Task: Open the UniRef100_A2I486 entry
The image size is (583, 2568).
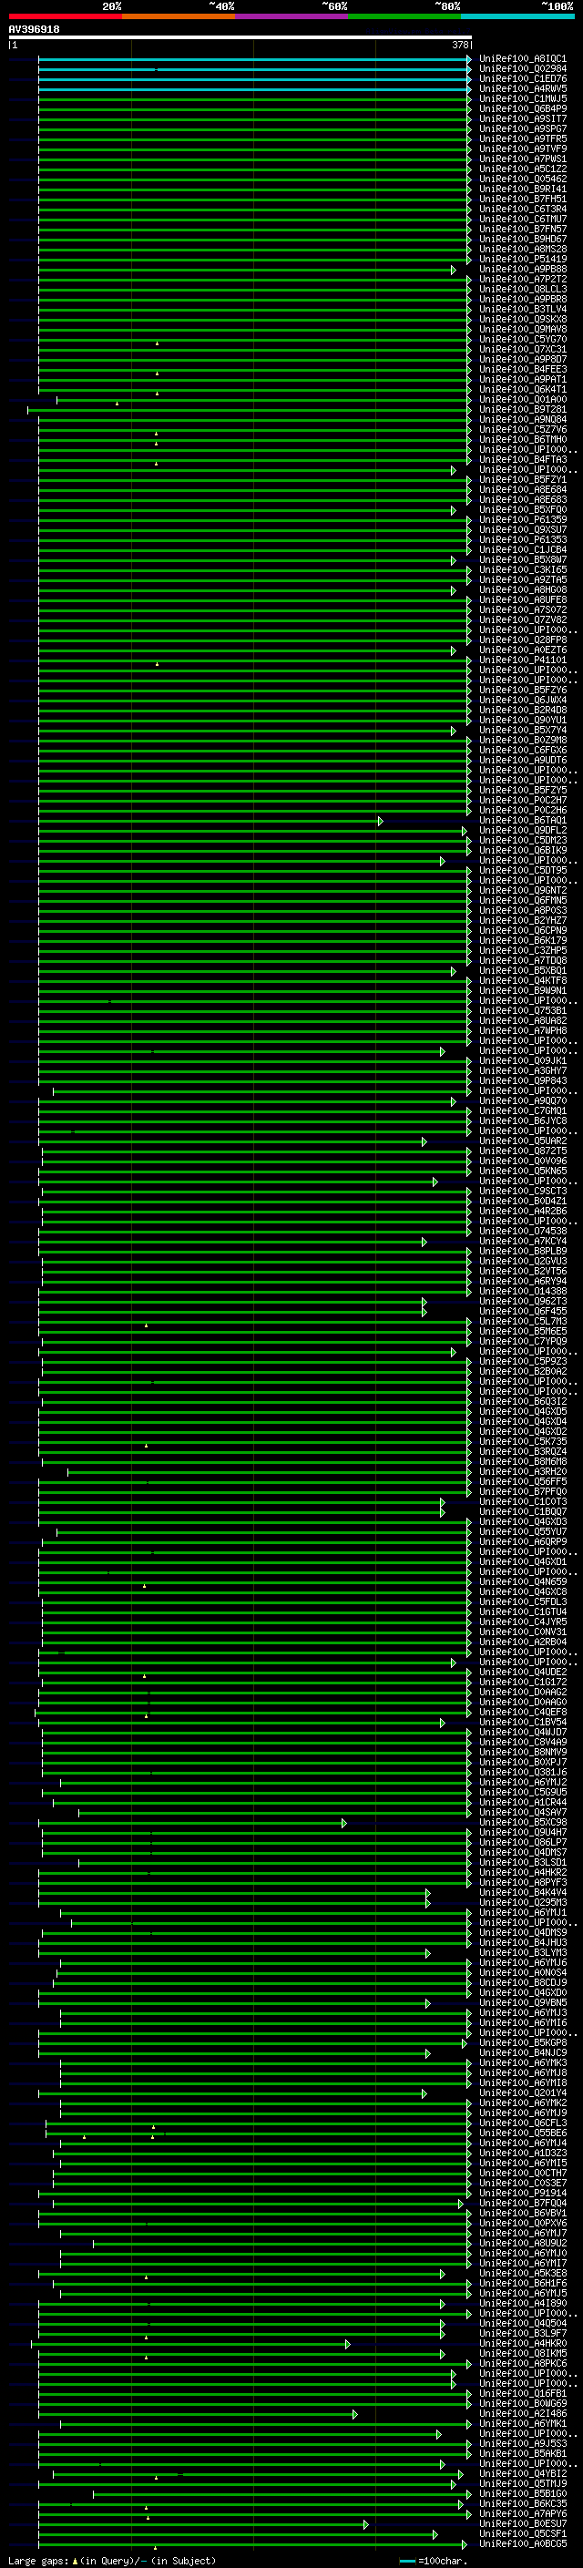Action: [x=522, y=2413]
